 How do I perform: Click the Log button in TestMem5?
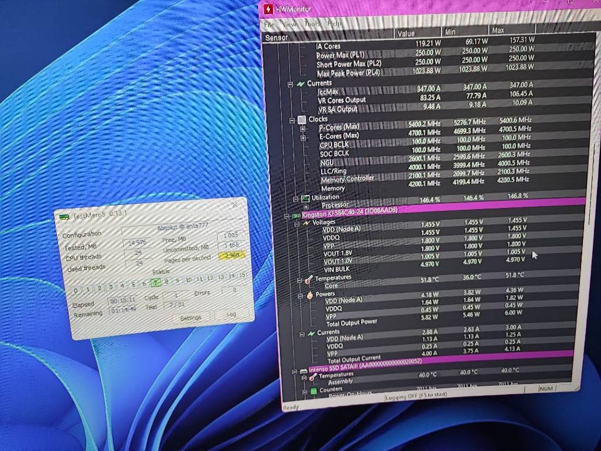click(232, 314)
